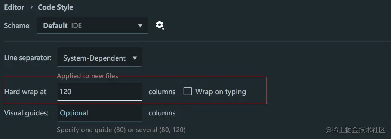Click columns label beside Visual guides field
The height and width of the screenshot is (139, 391).
(161, 113)
